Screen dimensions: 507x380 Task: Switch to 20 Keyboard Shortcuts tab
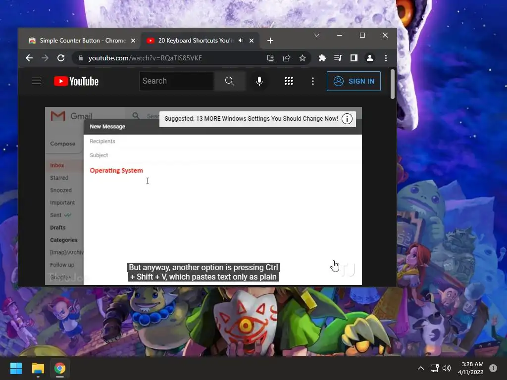[195, 41]
